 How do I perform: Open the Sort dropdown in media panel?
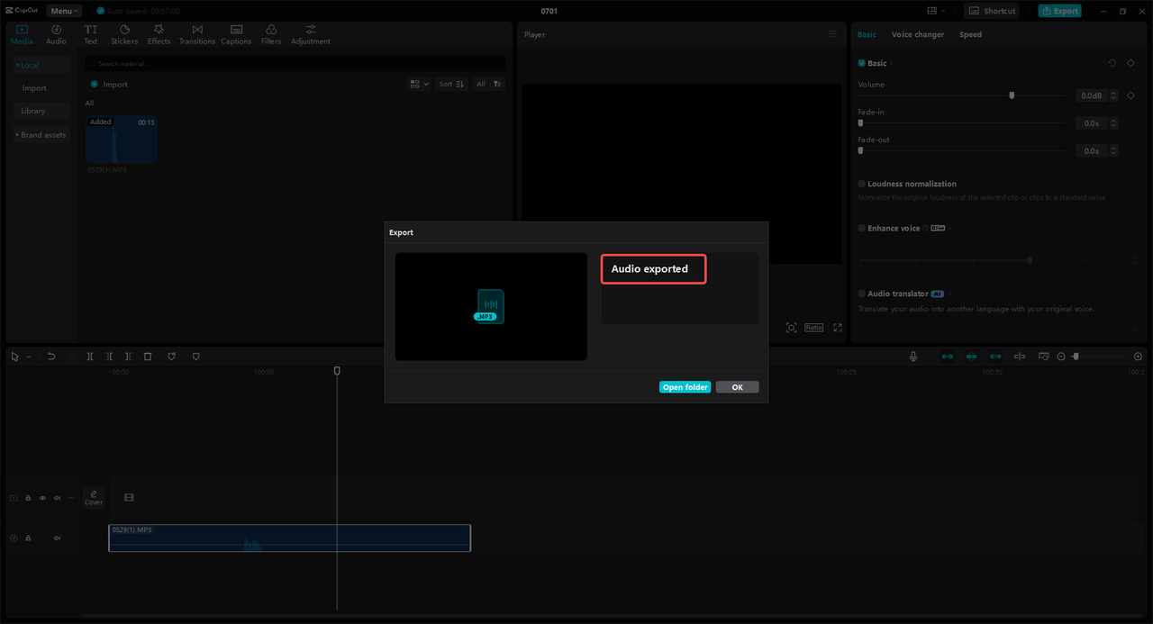[x=451, y=84]
